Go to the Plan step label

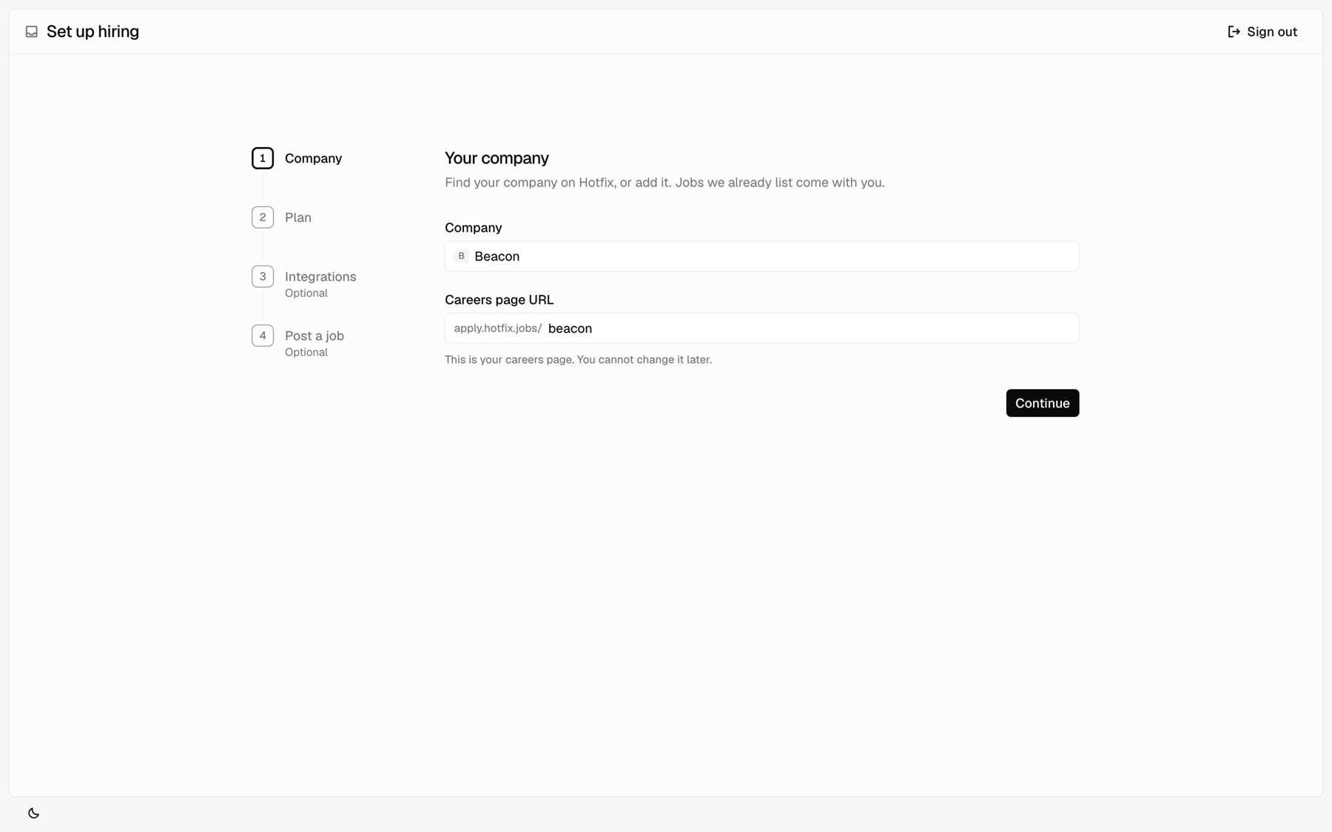click(x=298, y=217)
